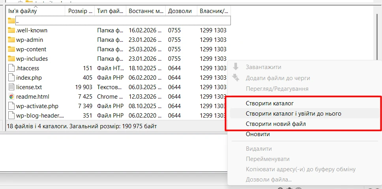Select the wp-admin file name
382x189 pixels.
click(30, 40)
